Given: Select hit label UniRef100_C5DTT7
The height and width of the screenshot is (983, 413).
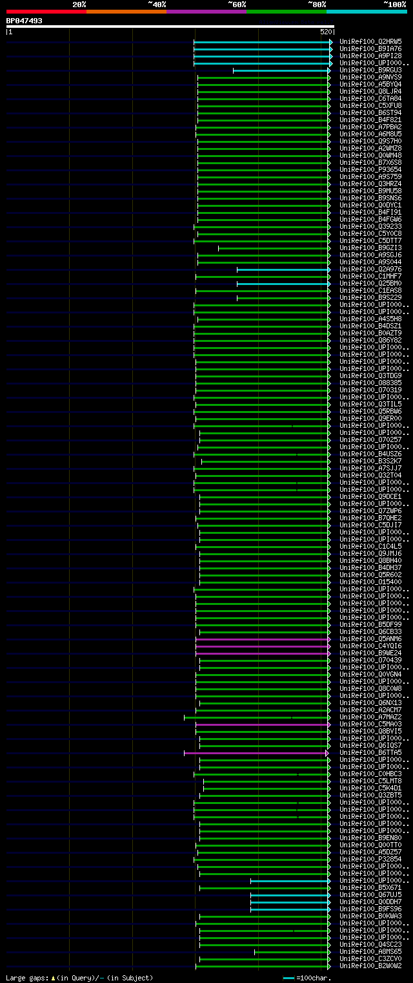Looking at the screenshot, I should [370, 240].
